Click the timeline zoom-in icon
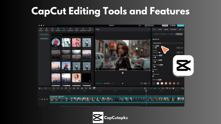This screenshot has width=221, height=124. click(x=183, y=88)
